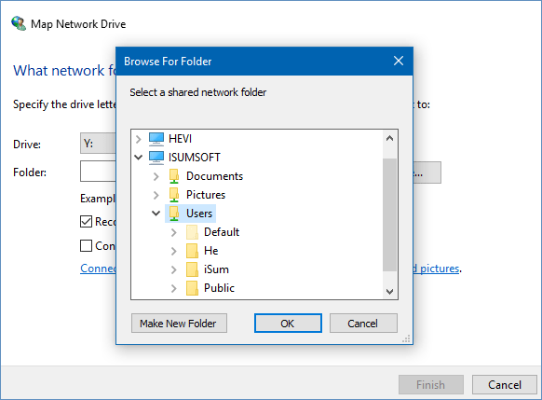Collapse the ISUMSOFT computer node
The height and width of the screenshot is (400, 542).
coord(139,158)
